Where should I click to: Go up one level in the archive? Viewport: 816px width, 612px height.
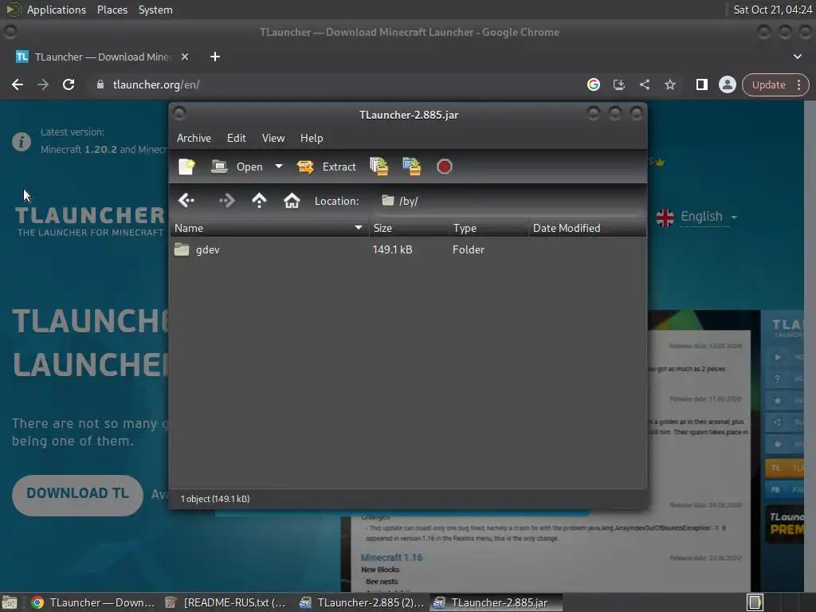pyautogui.click(x=259, y=201)
